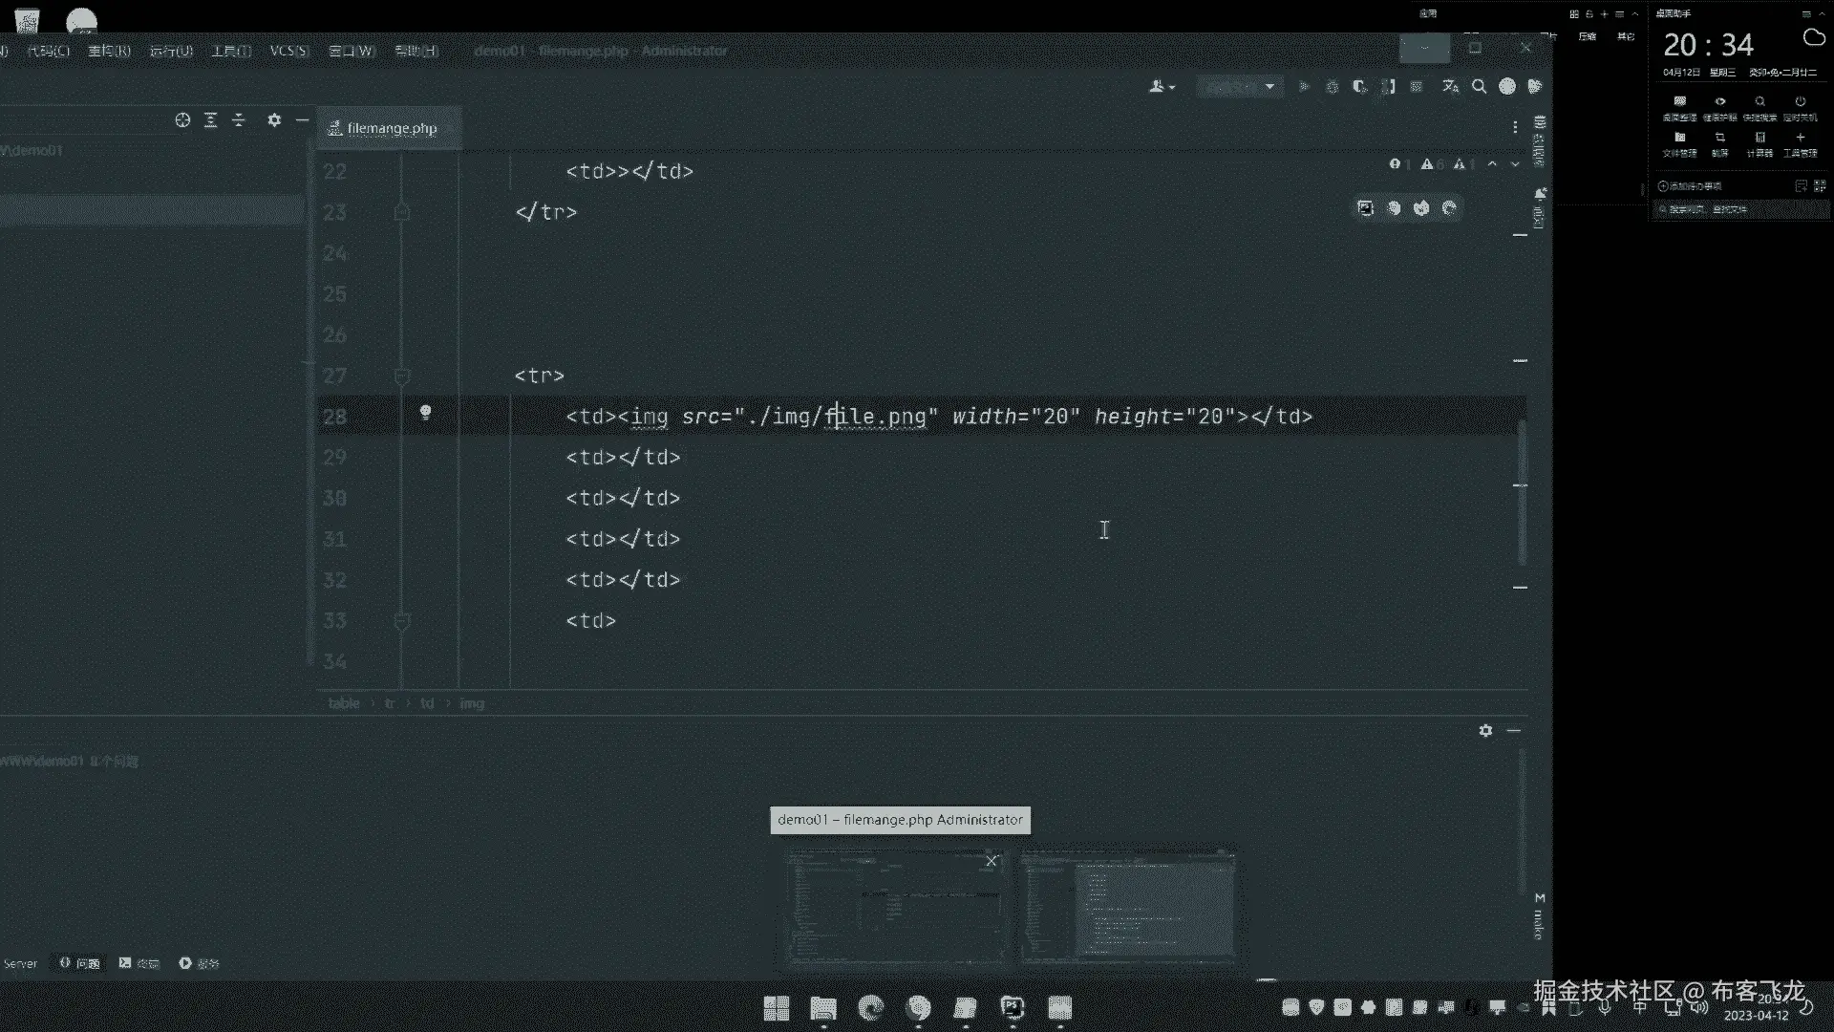
Task: Expand all project tree items
Action: tap(211, 120)
